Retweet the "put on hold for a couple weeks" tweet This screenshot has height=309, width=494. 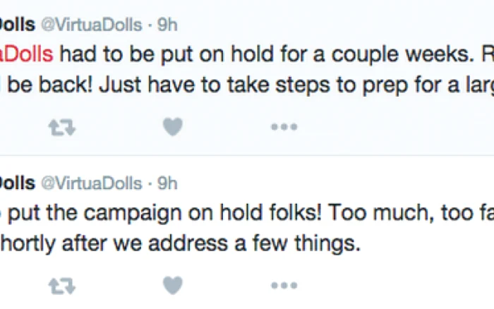[62, 127]
